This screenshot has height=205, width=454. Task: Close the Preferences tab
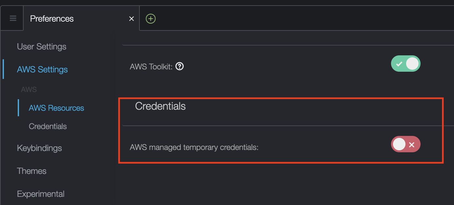tap(132, 19)
